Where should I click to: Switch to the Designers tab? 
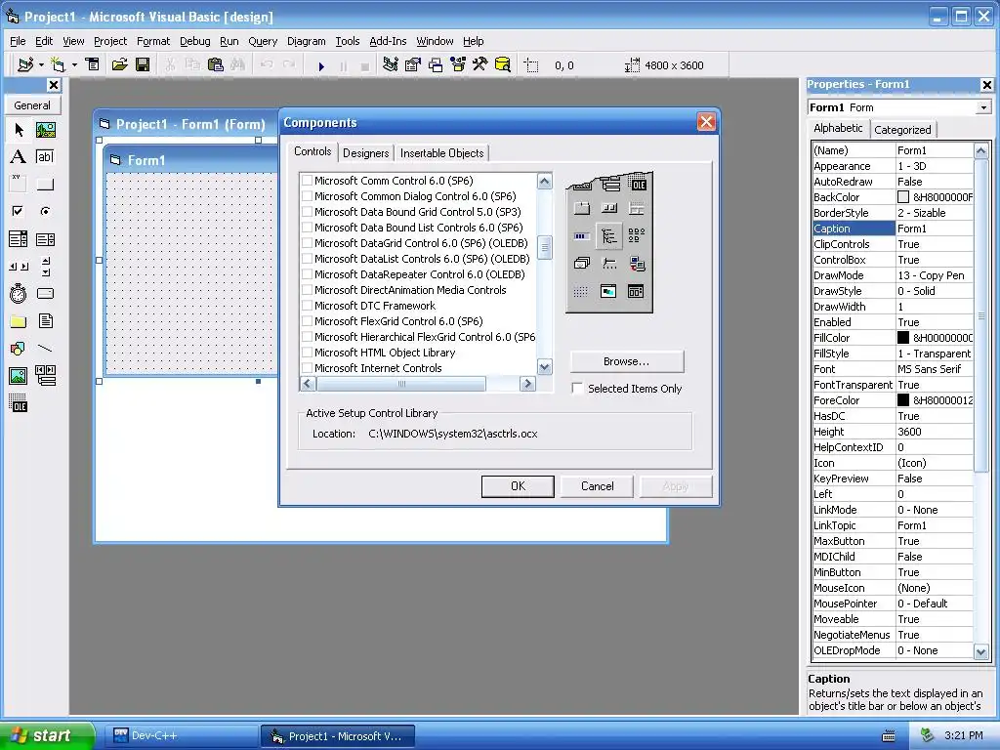[365, 153]
